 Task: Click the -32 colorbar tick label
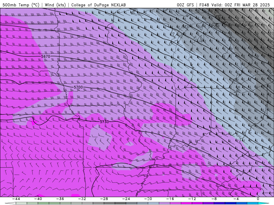[82, 199]
